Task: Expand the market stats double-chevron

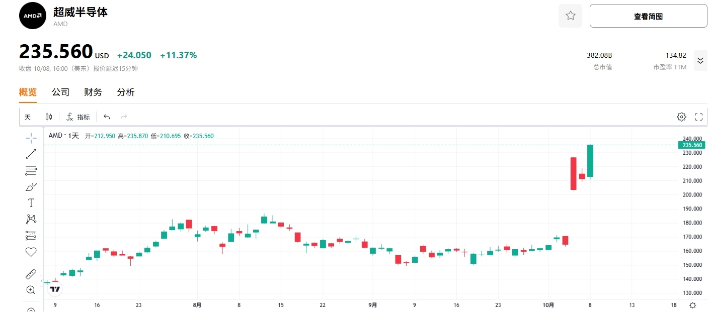Action: (x=700, y=61)
